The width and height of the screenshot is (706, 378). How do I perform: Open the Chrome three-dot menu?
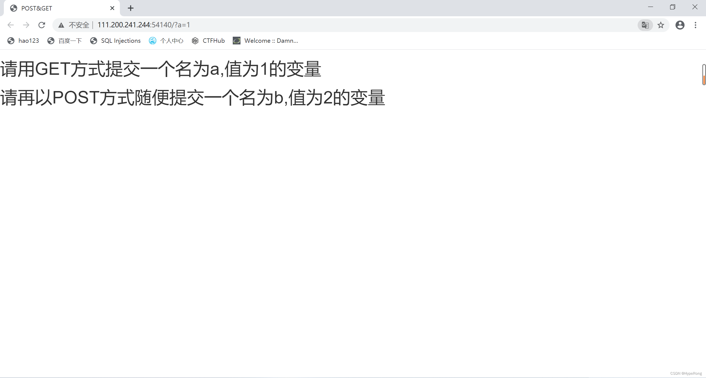coord(695,25)
